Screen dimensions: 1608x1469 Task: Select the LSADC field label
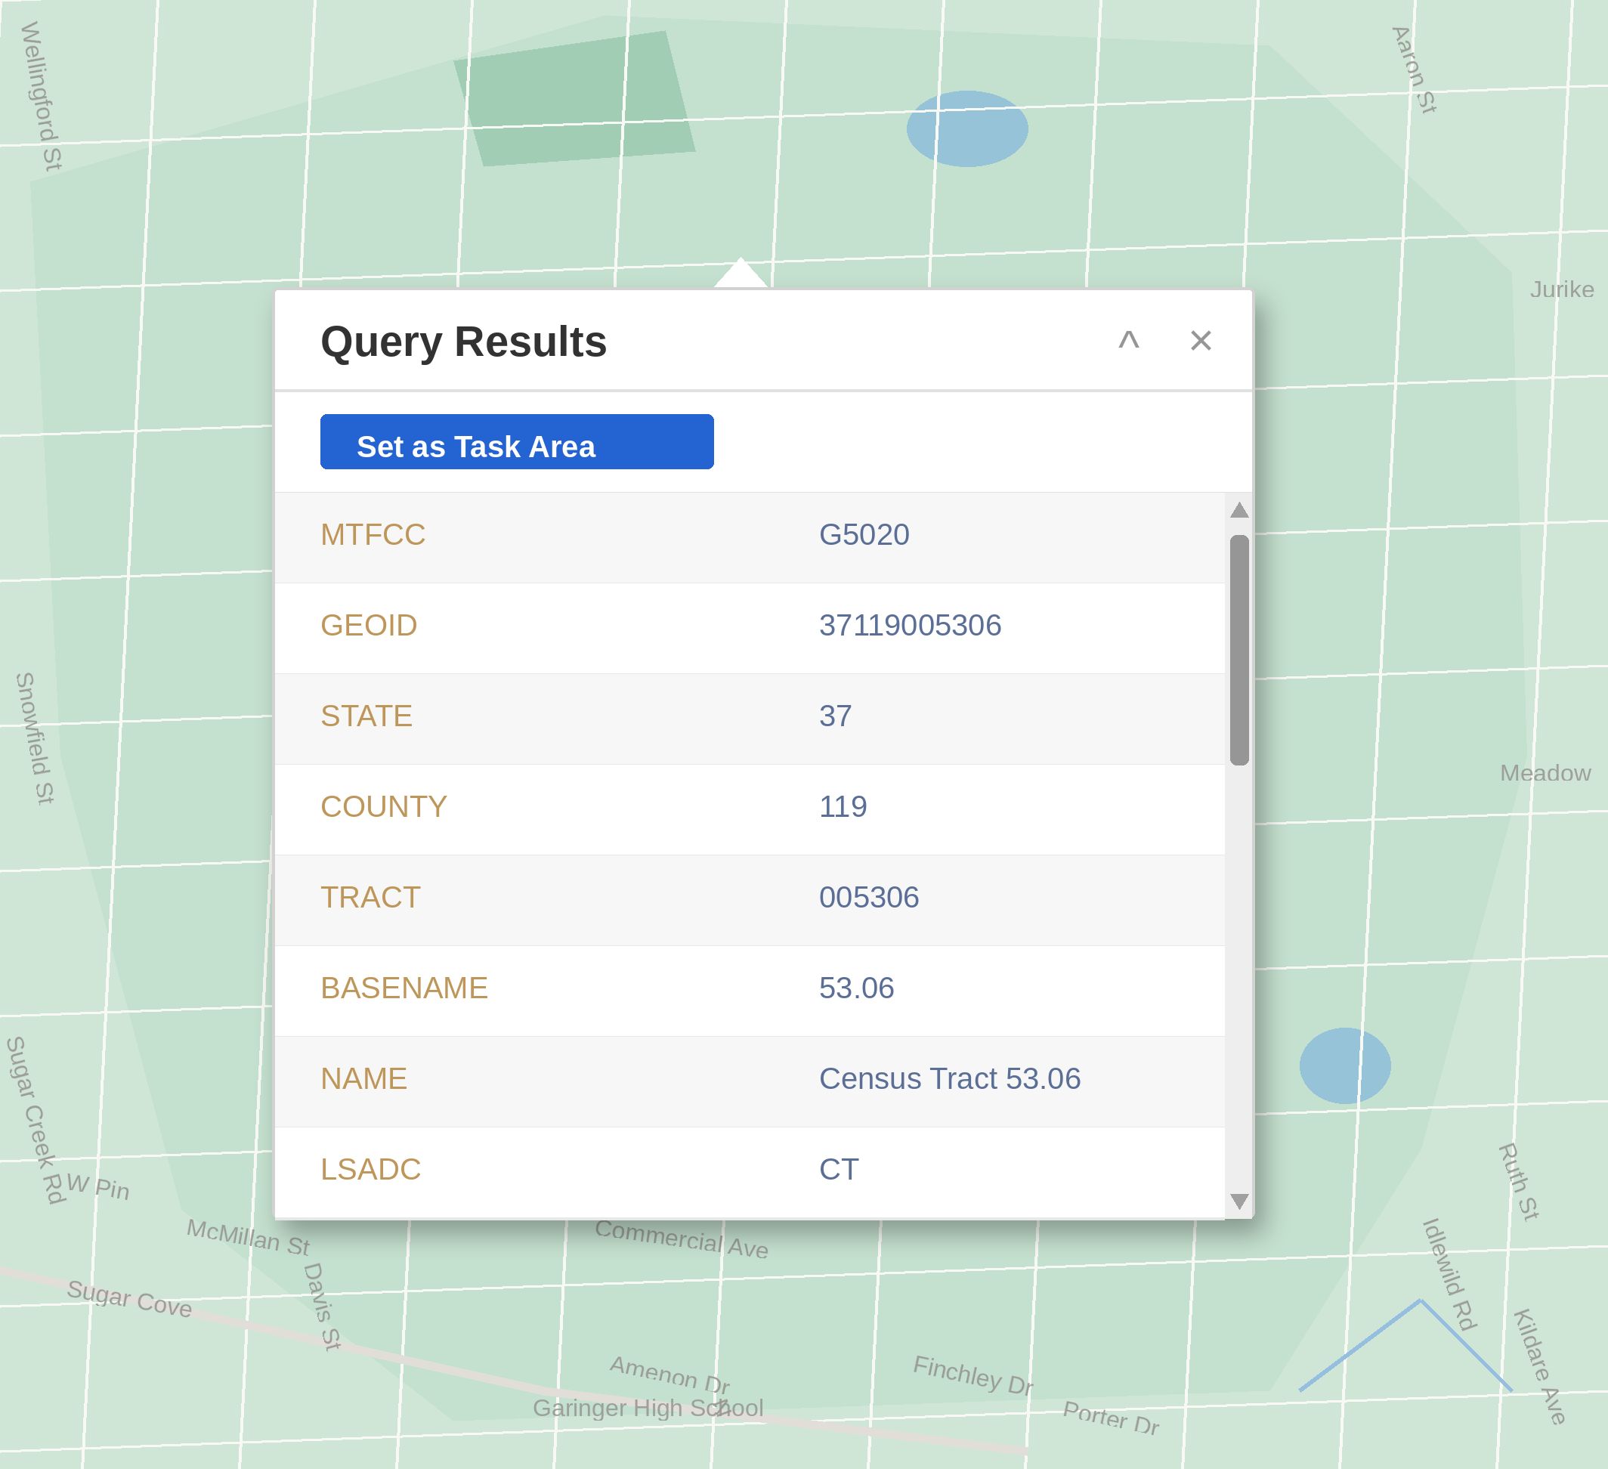370,1170
